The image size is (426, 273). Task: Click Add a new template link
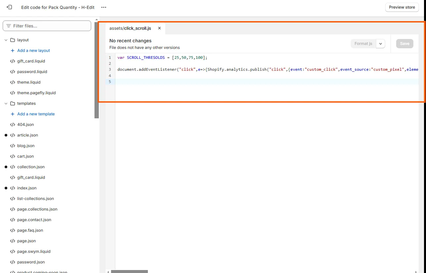(36, 114)
